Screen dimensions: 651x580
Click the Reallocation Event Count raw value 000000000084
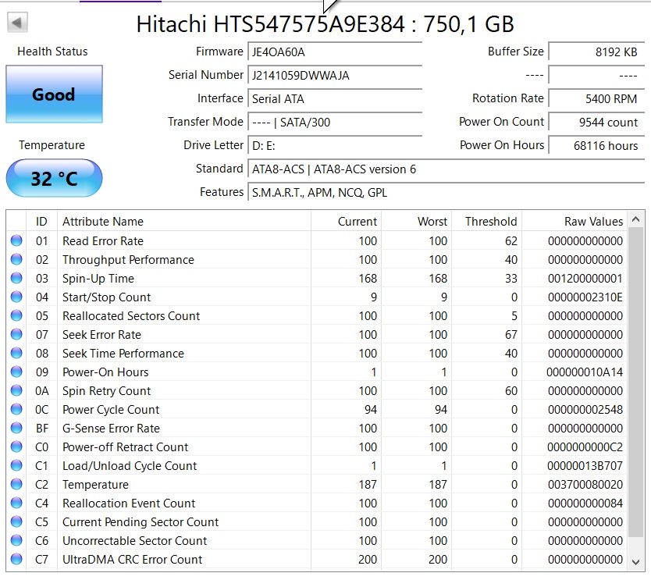[585, 503]
